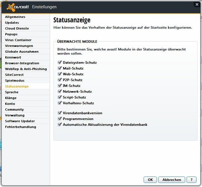Click the ÜBERWACHTE MODULE group label
Viewport: 202px width, 187px height.
pyautogui.click(x=77, y=42)
